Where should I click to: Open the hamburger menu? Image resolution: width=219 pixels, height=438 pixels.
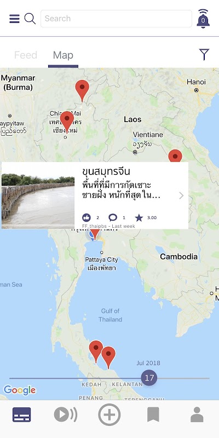pyautogui.click(x=15, y=19)
